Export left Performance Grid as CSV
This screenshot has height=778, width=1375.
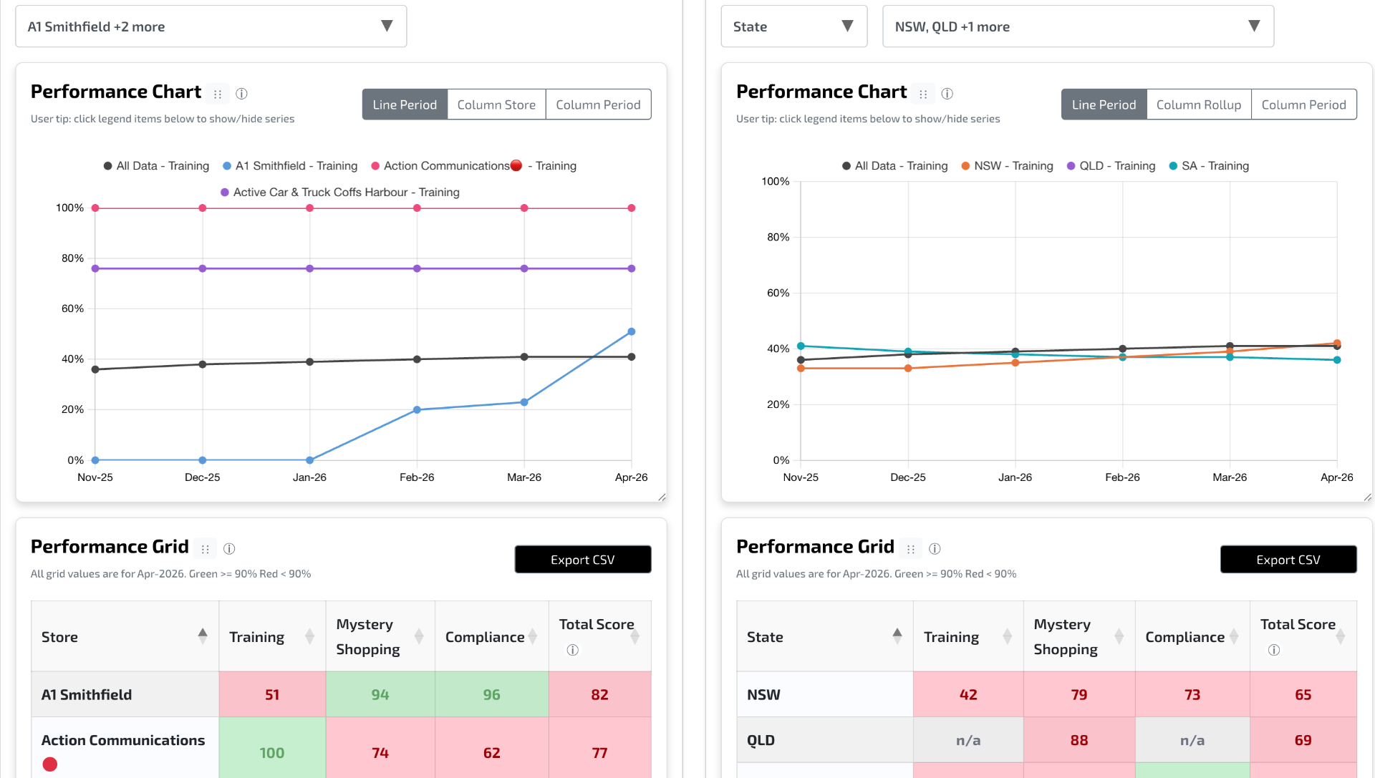tap(582, 560)
